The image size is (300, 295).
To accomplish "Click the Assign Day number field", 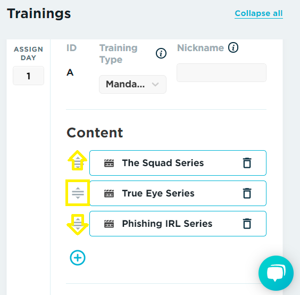I will [28, 76].
